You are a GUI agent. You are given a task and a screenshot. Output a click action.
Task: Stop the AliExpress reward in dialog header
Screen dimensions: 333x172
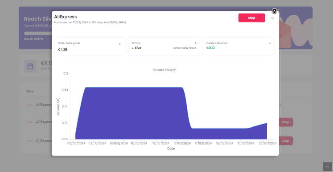pos(252,18)
